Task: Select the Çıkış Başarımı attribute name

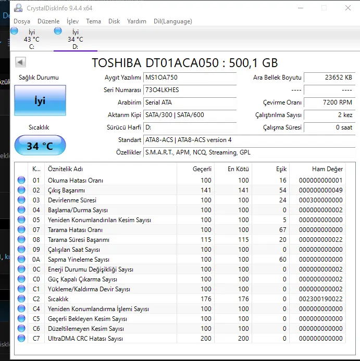Action: 66,190
